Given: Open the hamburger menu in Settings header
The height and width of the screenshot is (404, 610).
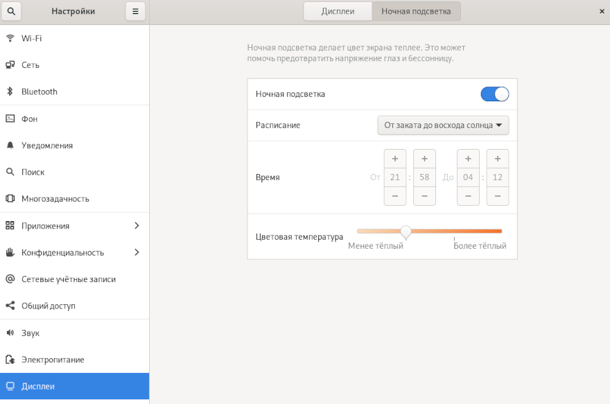Looking at the screenshot, I should click(x=135, y=11).
